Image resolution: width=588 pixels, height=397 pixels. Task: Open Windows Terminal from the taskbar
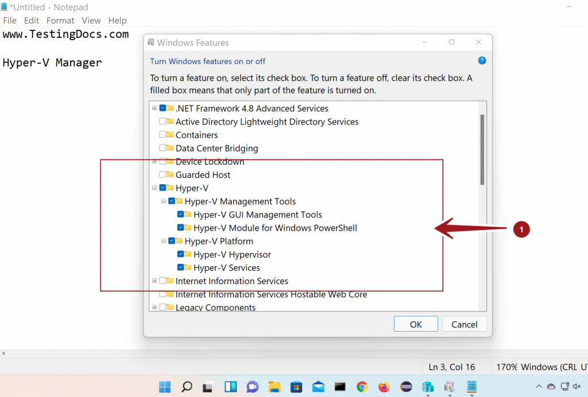(339, 387)
